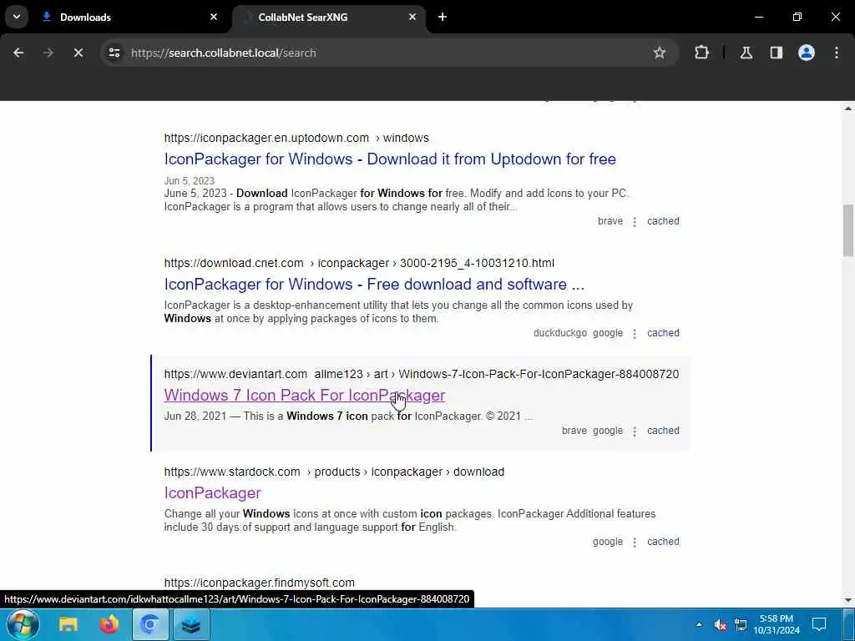The height and width of the screenshot is (641, 855).
Task: Open the Windows Start button
Action: point(23,624)
